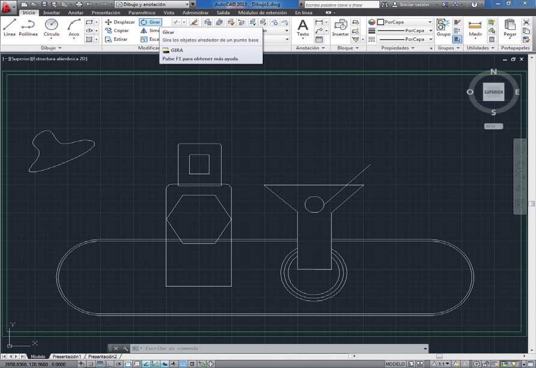The height and width of the screenshot is (368, 536).
Task: Choose the Círculo tool
Action: coord(51,28)
